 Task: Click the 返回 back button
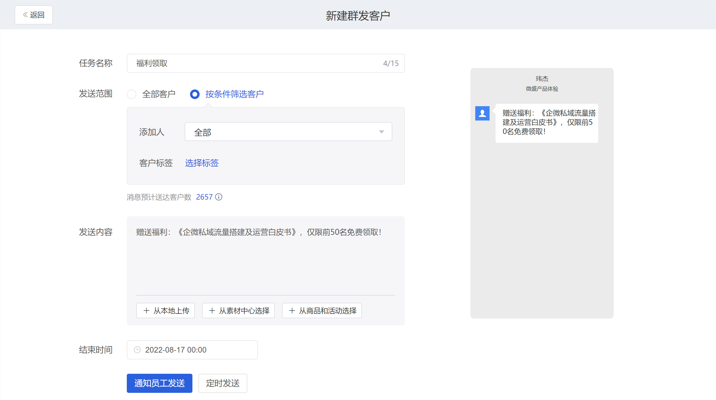coord(34,15)
